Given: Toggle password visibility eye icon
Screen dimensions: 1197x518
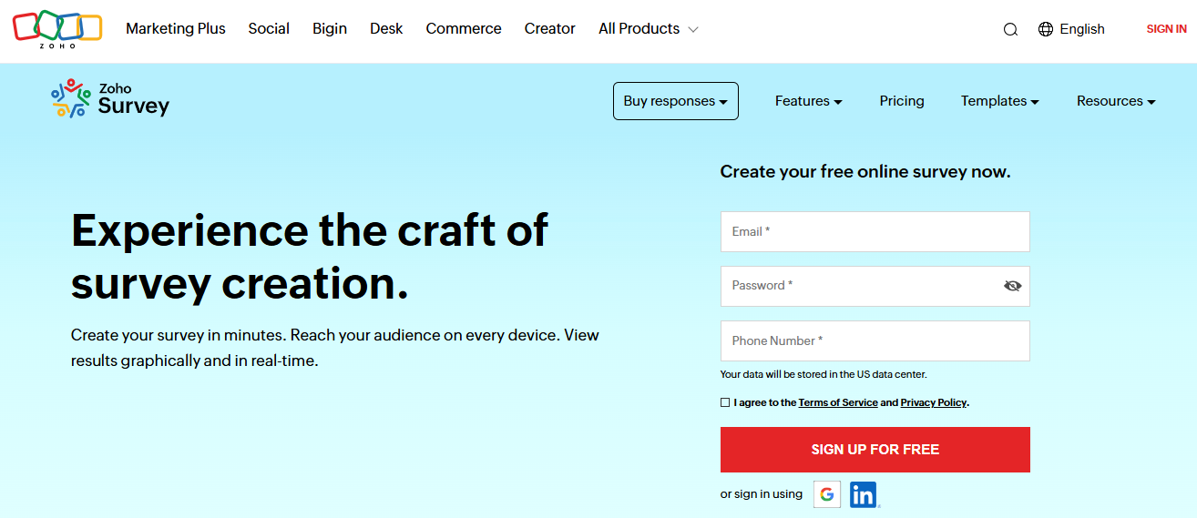Looking at the screenshot, I should tap(1012, 286).
